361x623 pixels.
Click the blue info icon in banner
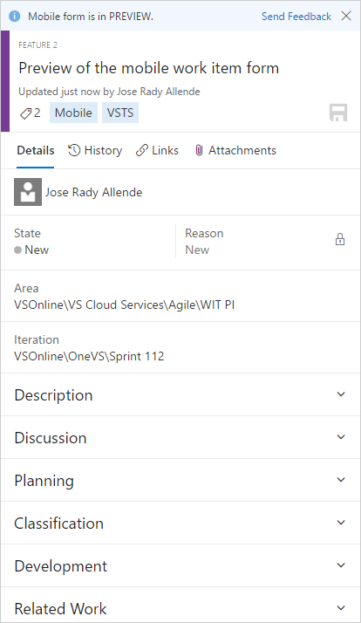14,17
